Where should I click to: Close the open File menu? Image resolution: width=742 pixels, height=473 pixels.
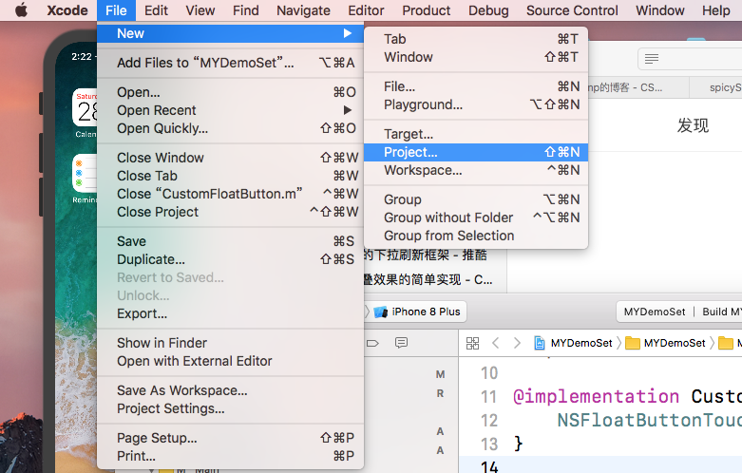pos(116,9)
